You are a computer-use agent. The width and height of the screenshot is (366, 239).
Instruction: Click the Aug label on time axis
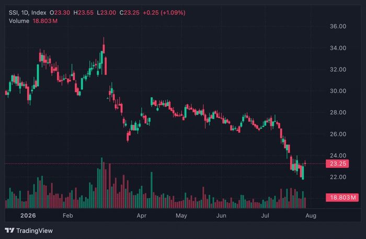pos(311,216)
